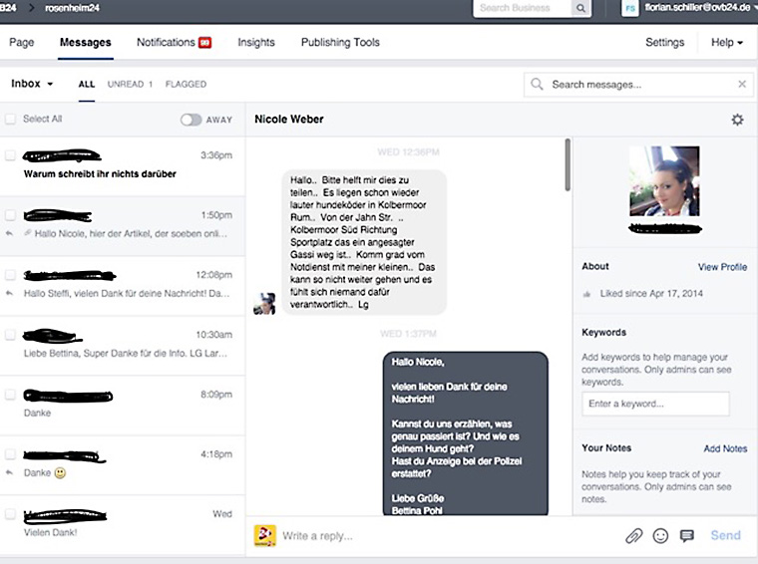The height and width of the screenshot is (564, 758).
Task: Select the Messages tab
Action: click(86, 43)
